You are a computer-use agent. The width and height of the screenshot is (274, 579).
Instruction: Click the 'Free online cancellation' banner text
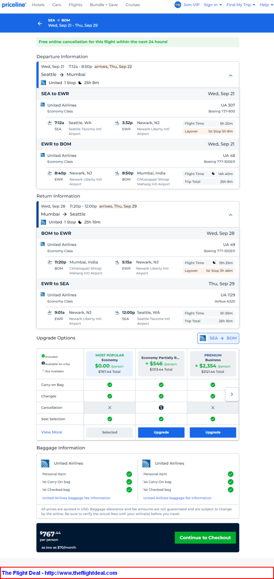click(x=103, y=42)
